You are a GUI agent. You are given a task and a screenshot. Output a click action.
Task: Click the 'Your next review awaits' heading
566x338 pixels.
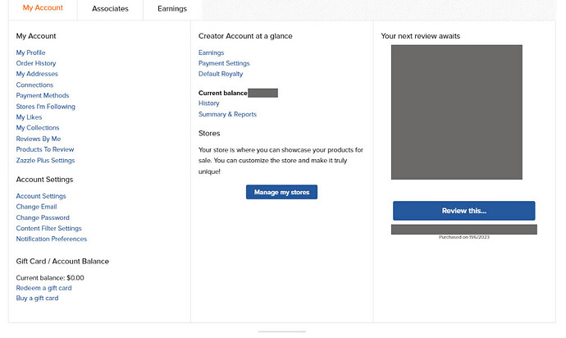click(x=421, y=36)
